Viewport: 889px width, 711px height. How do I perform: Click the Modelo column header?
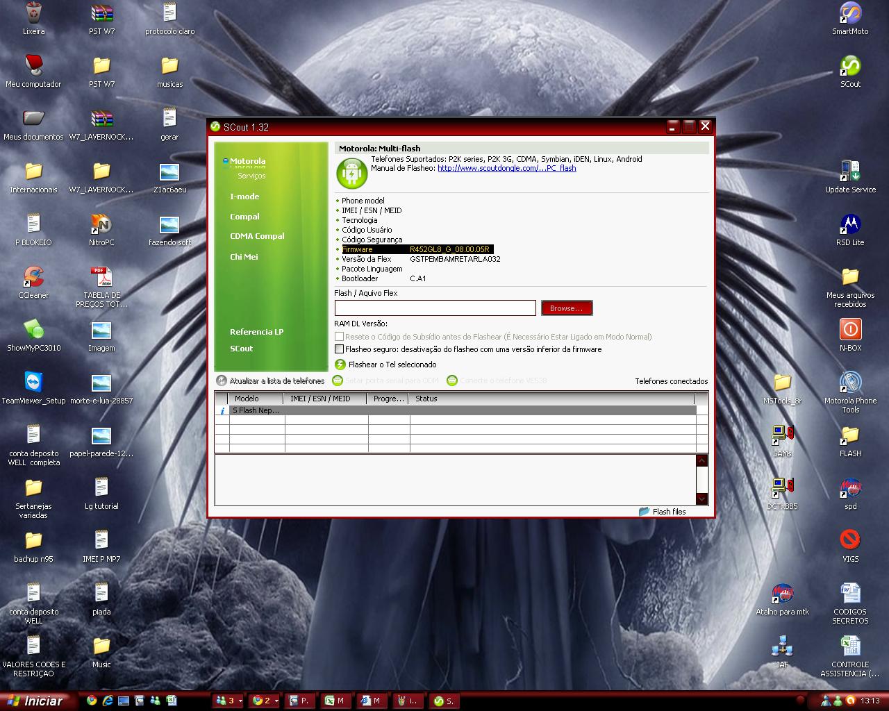[x=256, y=399]
